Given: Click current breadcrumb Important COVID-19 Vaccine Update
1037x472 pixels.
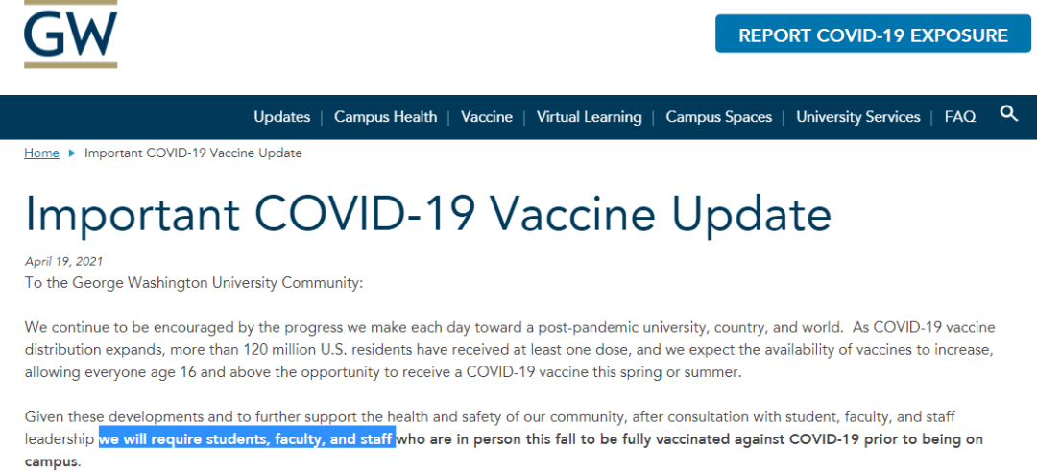Looking at the screenshot, I should pos(193,153).
